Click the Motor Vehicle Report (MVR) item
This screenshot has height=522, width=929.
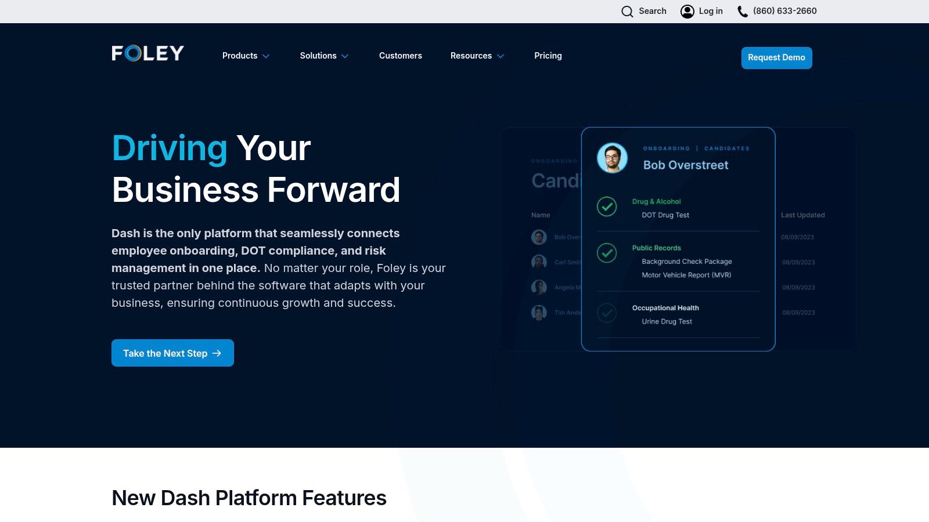coord(686,275)
